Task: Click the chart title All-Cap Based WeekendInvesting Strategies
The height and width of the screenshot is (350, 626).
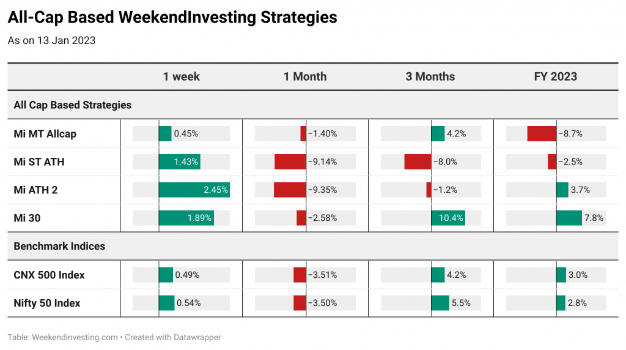Action: click(x=172, y=17)
